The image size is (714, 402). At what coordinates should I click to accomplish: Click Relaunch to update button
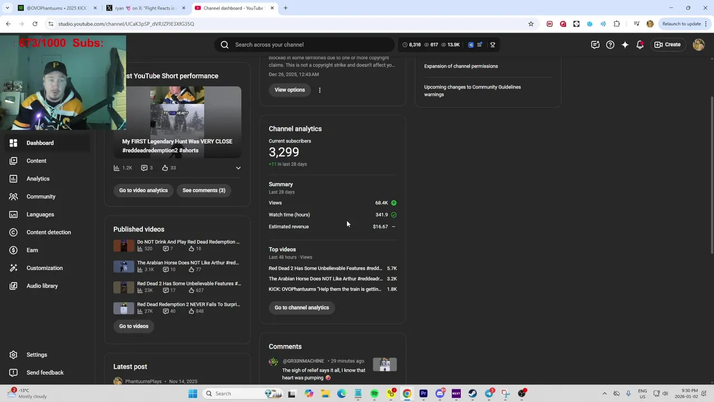tap(682, 24)
